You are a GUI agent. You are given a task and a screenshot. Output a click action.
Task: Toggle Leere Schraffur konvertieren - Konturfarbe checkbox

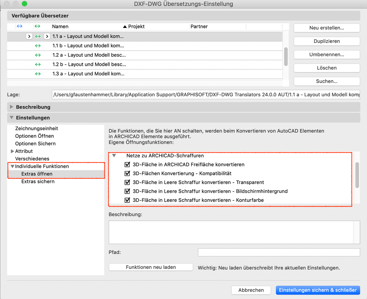127,200
